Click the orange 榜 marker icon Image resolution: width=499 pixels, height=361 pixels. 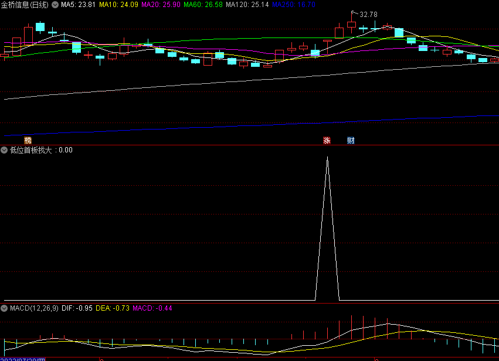tap(28, 140)
